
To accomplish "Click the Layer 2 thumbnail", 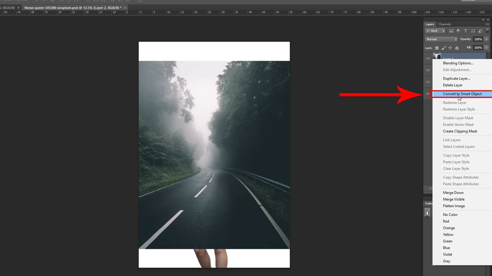I will 437,56.
